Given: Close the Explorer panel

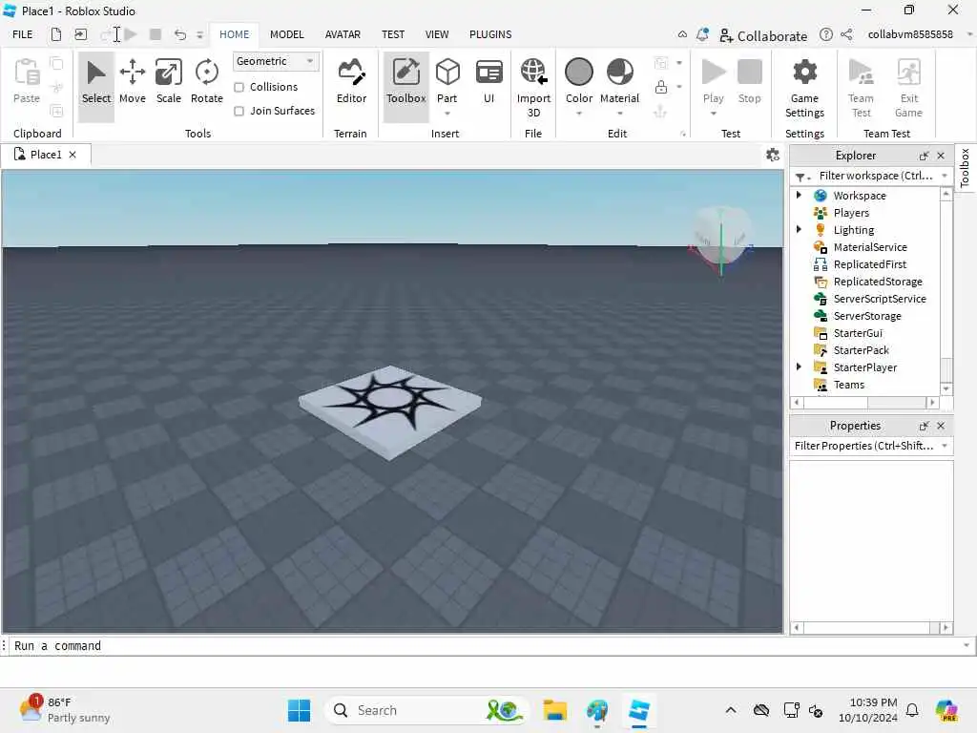Looking at the screenshot, I should pos(941,156).
